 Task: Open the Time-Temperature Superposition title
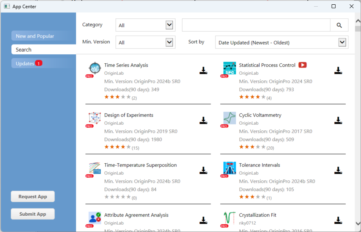coord(140,165)
